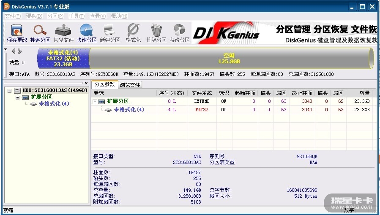Image resolution: width=380 pixels, height=215 pixels.
Task: Click the 格式化 format icon
Action: point(133,33)
